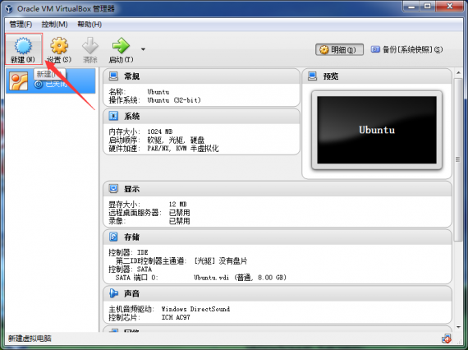
Task: Click the Ubuntu preview thumbnail
Action: tap(377, 130)
